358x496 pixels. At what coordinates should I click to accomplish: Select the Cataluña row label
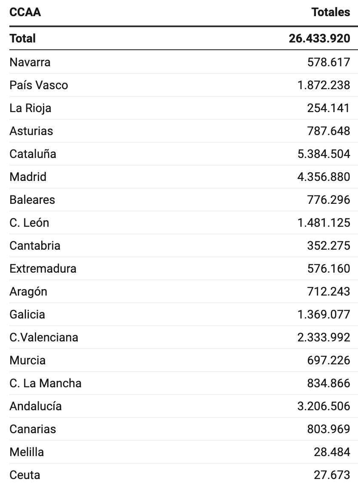click(x=33, y=154)
